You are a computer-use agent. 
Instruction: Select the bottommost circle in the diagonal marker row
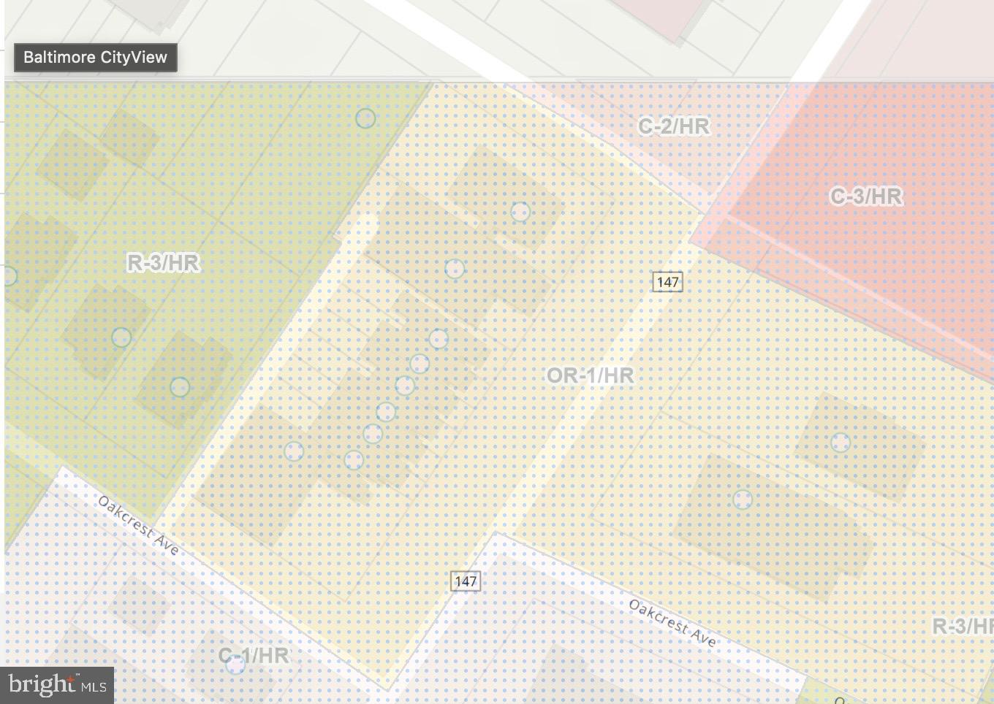click(354, 460)
